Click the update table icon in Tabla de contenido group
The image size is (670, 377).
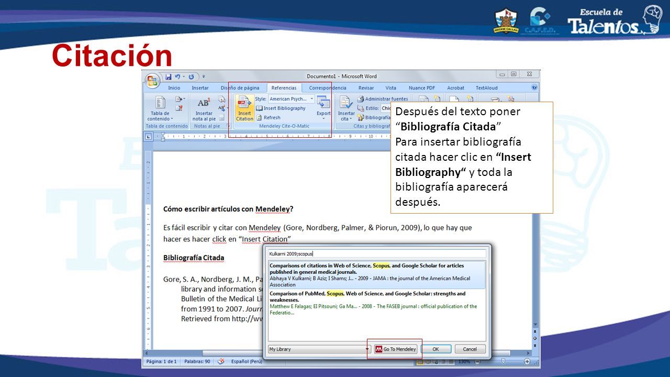[x=179, y=108]
